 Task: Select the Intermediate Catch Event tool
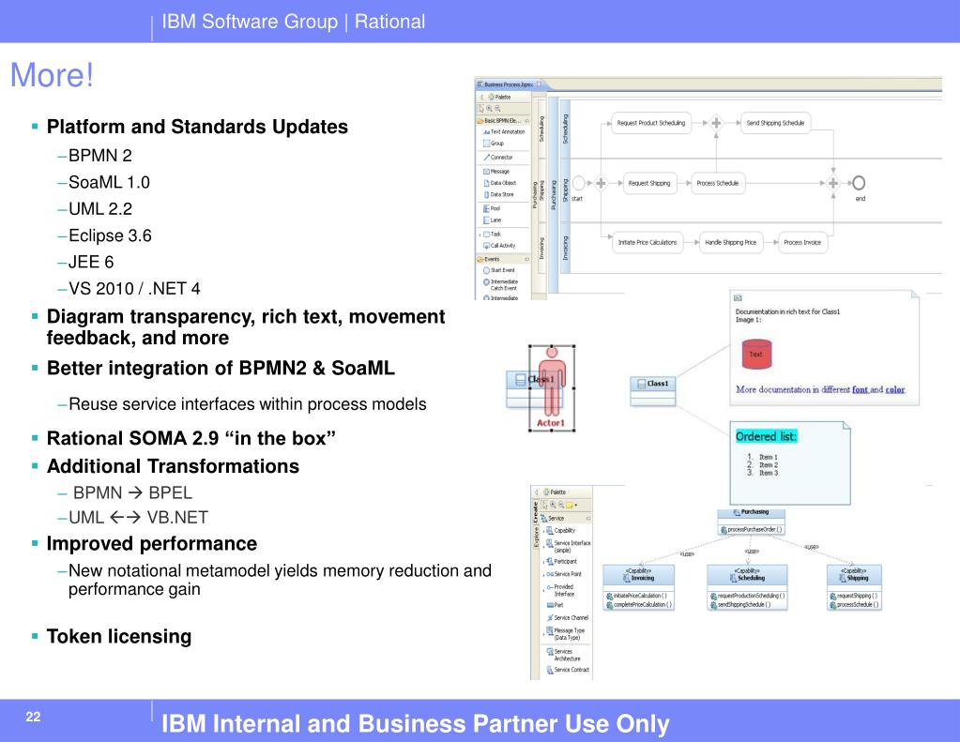pyautogui.click(x=501, y=284)
